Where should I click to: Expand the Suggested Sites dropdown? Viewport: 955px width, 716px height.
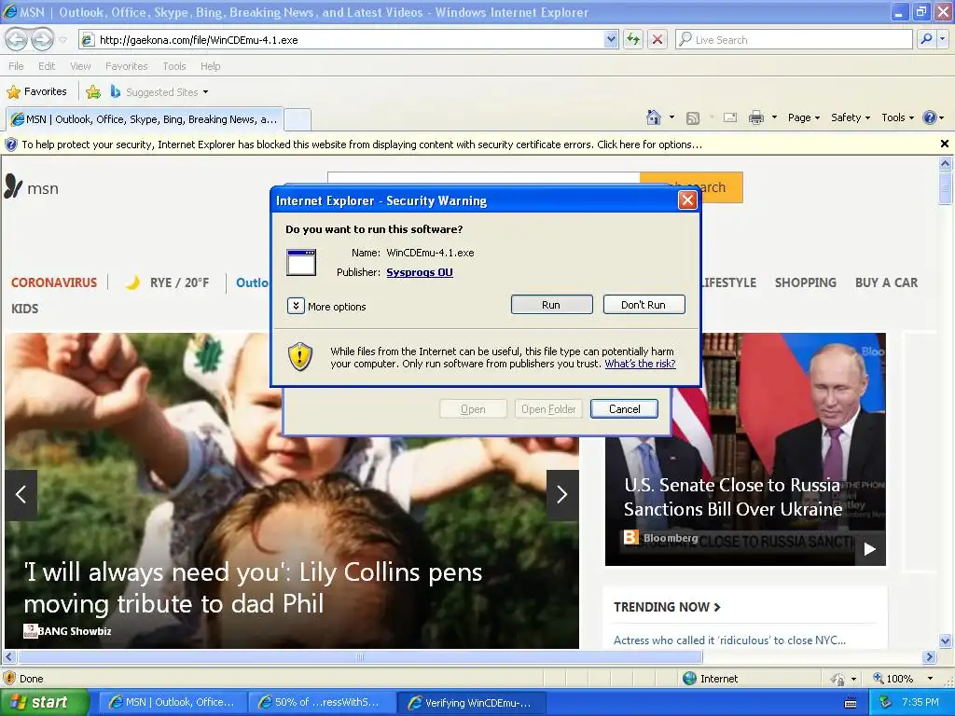[205, 92]
